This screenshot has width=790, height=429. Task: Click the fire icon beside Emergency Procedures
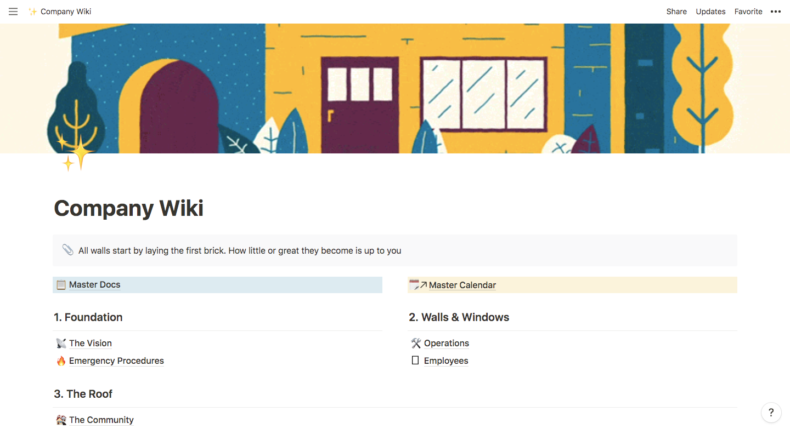point(61,361)
